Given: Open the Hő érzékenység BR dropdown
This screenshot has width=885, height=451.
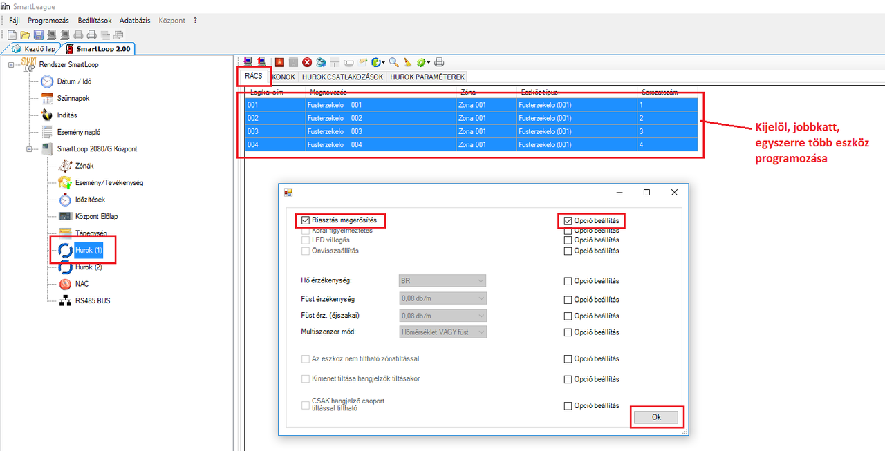Looking at the screenshot, I should click(442, 280).
